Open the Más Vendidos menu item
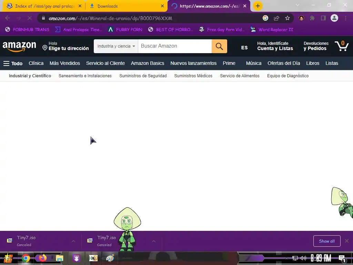 (x=65, y=63)
